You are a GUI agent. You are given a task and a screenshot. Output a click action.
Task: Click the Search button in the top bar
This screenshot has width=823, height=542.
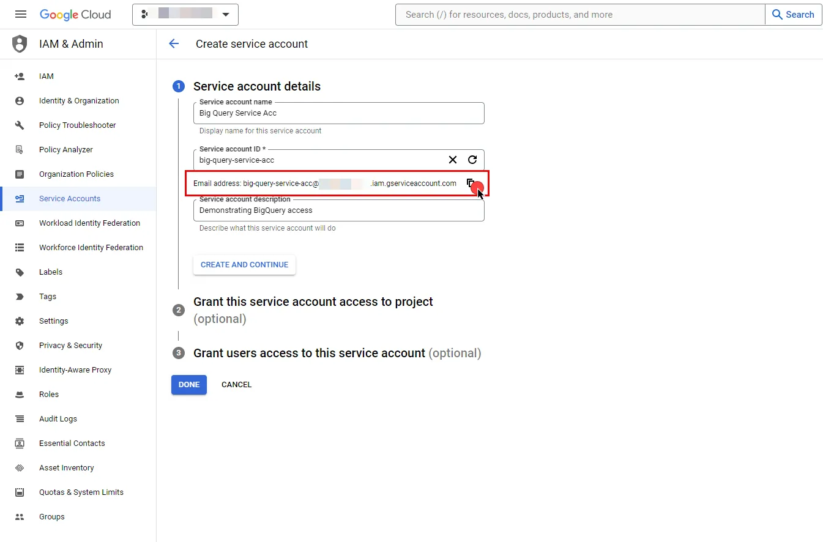[x=793, y=14]
